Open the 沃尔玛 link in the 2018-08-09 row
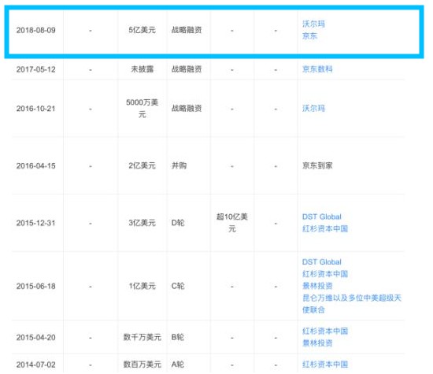Viewport: 433px width, 374px height. point(313,24)
